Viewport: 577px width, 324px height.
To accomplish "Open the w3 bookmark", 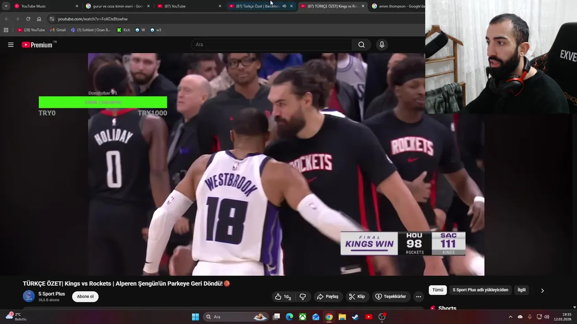I will click(x=156, y=30).
